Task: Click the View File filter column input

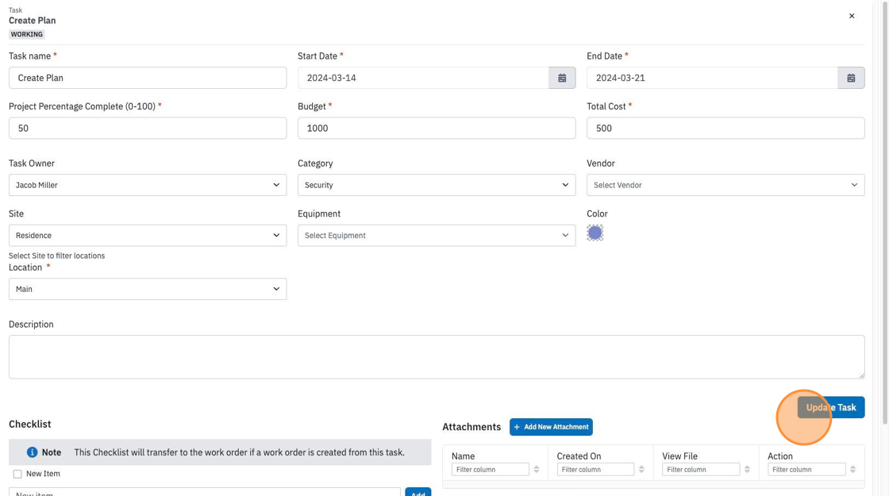Action: coord(701,469)
